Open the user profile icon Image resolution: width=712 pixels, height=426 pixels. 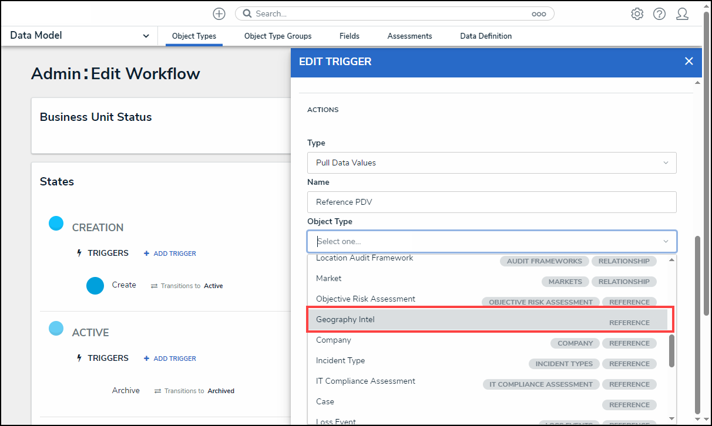point(682,13)
